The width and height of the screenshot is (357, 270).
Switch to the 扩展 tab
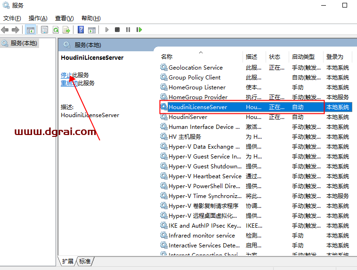tap(68, 262)
